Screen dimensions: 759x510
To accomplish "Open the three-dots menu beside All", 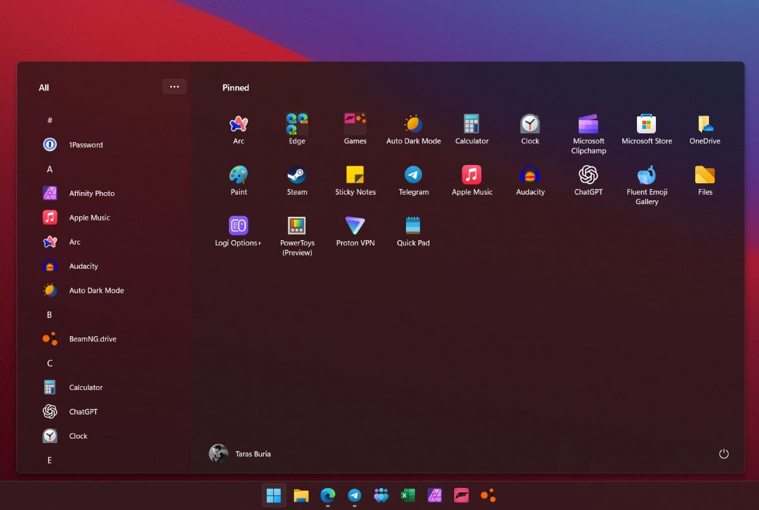I will click(175, 87).
